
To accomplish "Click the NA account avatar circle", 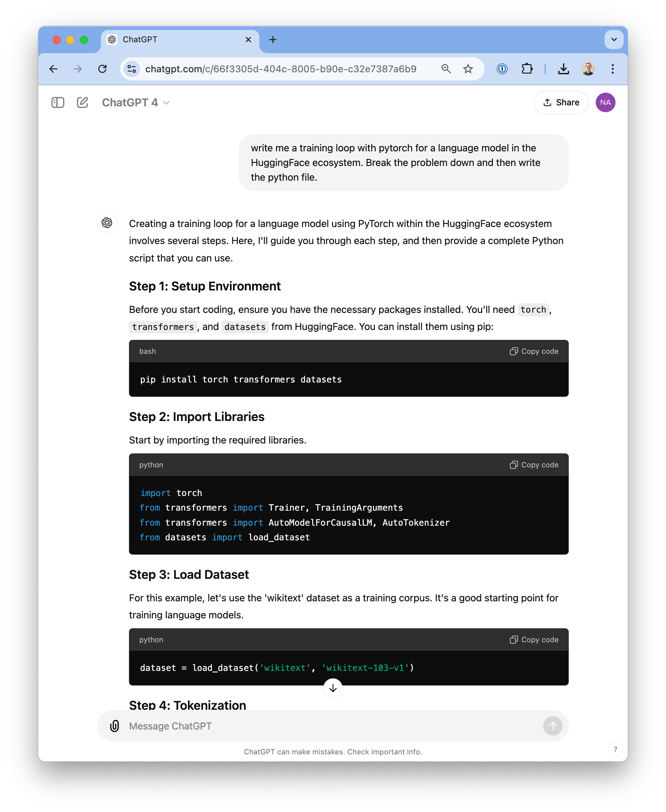I will click(x=605, y=102).
